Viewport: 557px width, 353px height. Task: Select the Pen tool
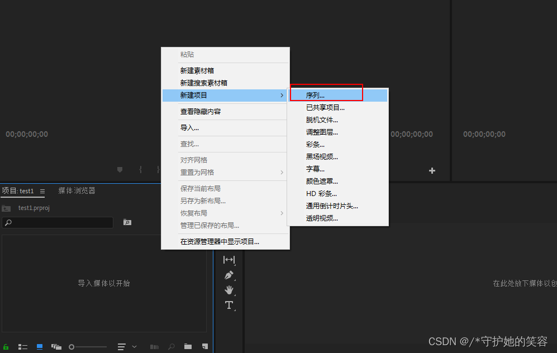pyautogui.click(x=229, y=275)
